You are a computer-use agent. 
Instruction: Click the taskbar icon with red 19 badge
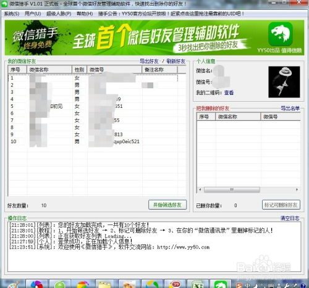coord(175,284)
